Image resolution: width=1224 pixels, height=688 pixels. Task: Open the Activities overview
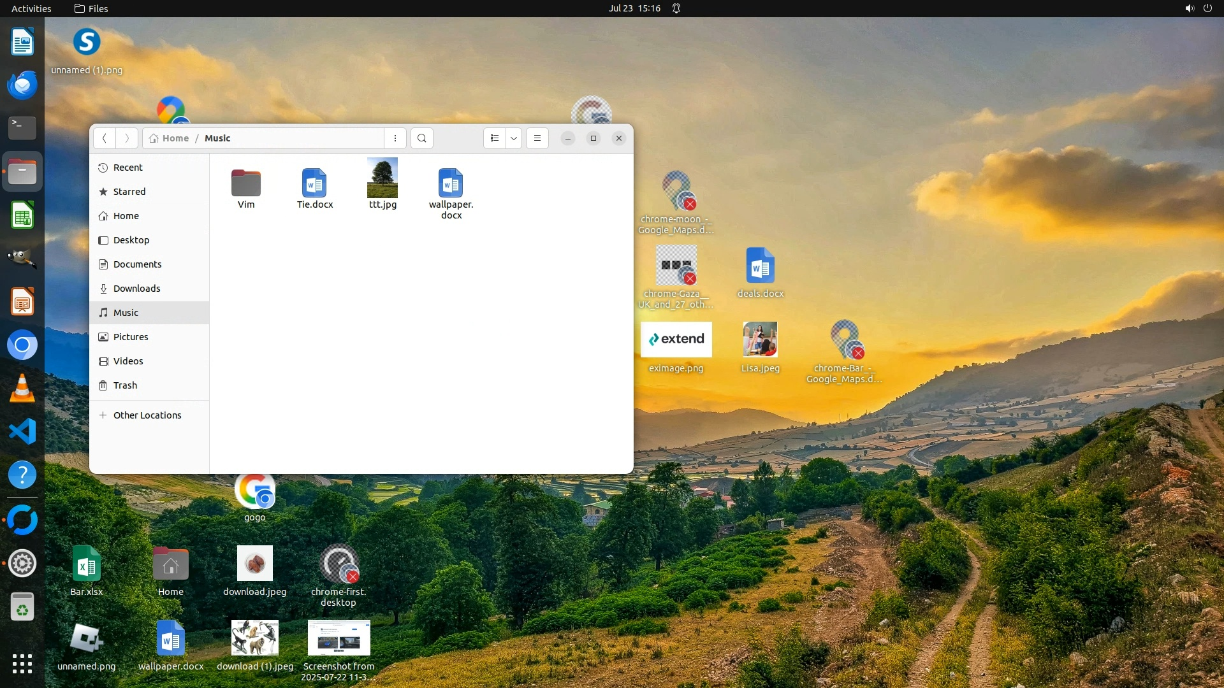coord(31,8)
